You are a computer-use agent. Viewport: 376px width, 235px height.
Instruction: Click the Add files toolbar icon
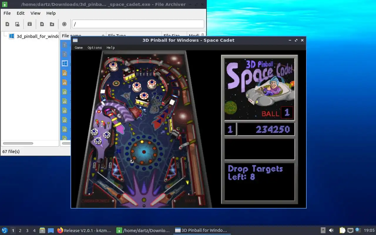coord(42,24)
